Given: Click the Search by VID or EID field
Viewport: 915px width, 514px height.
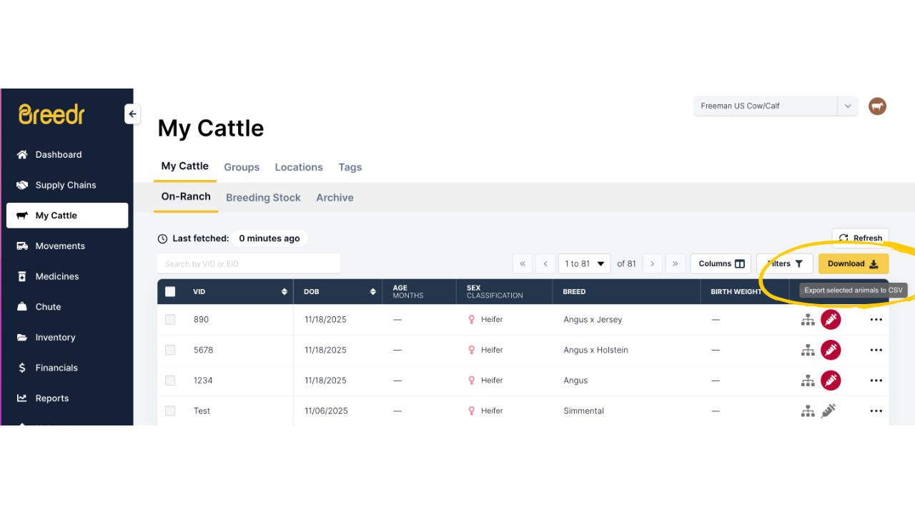Looking at the screenshot, I should 249,263.
